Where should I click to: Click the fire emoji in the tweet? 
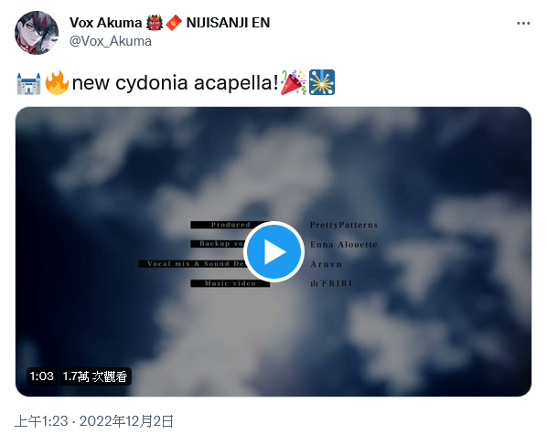pyautogui.click(x=57, y=82)
